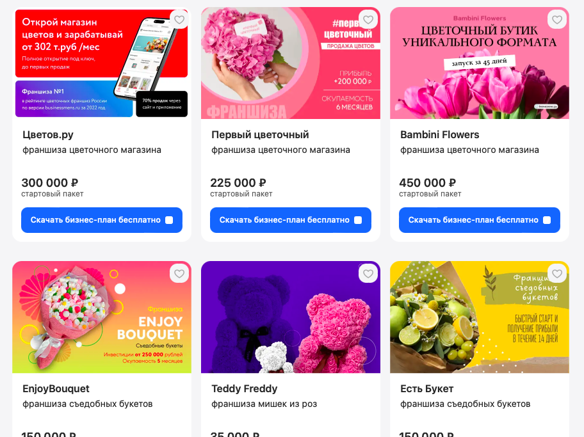Open the Есть Букет fruit bouquet banner
584x437 pixels.
point(480,317)
